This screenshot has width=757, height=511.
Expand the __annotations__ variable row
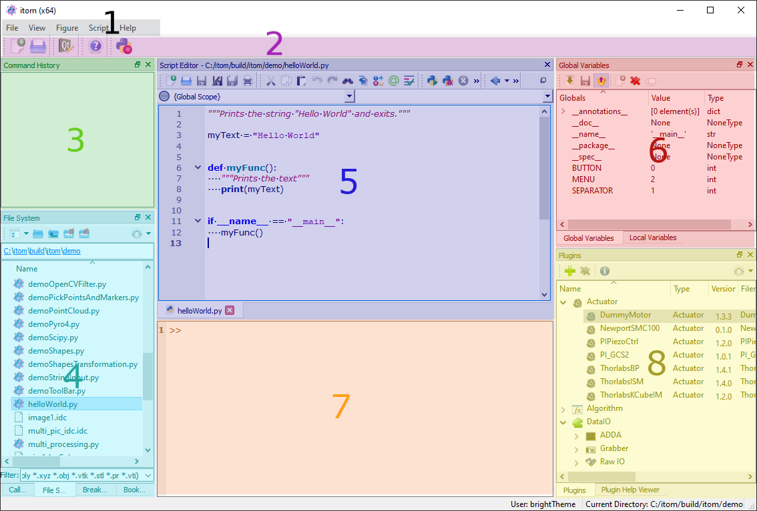(x=563, y=111)
